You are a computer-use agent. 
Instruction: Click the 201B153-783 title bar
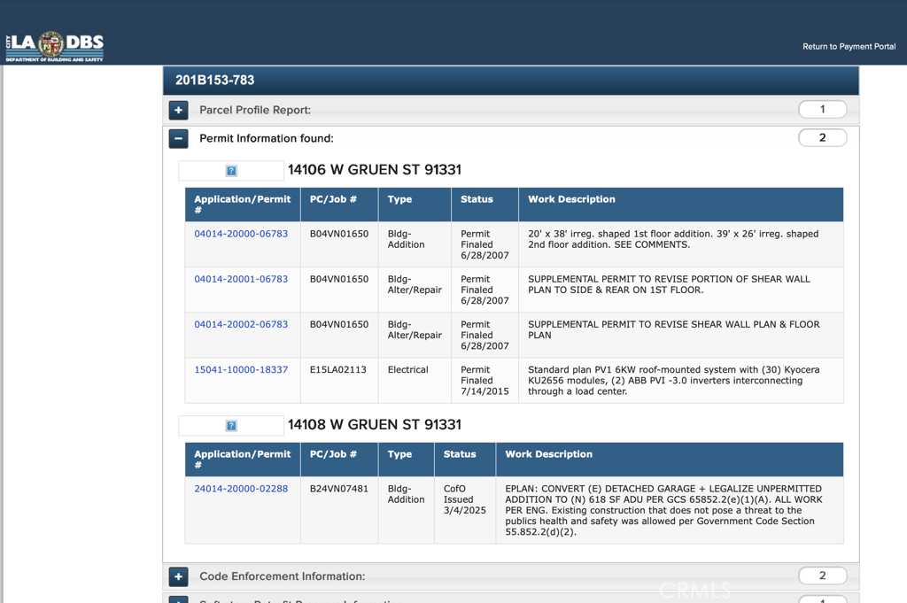click(510, 81)
